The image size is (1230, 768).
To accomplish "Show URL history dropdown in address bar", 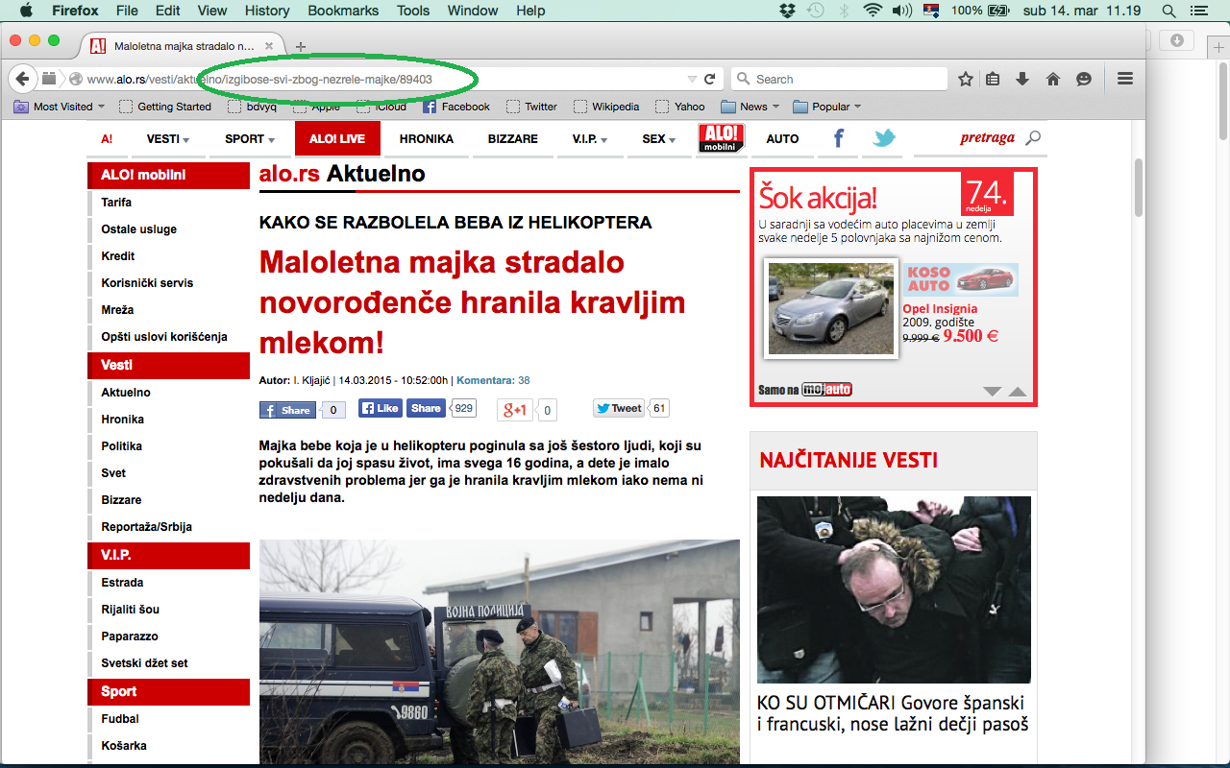I will tap(692, 79).
